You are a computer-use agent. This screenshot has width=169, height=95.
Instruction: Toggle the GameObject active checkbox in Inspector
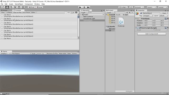(x=141, y=13)
